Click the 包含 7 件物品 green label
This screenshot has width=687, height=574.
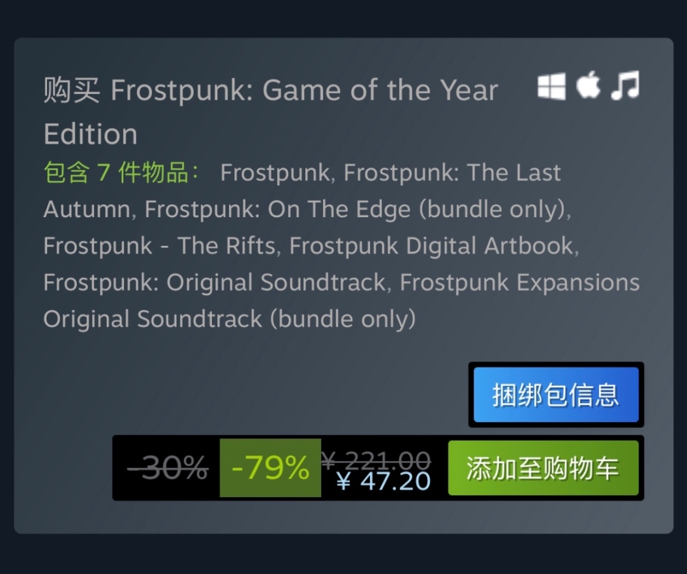click(x=122, y=173)
